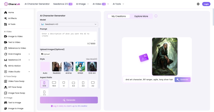214x112 pixels.
Task: Open AI Effects sparkle icon in sidebar
Action: pos(6,18)
